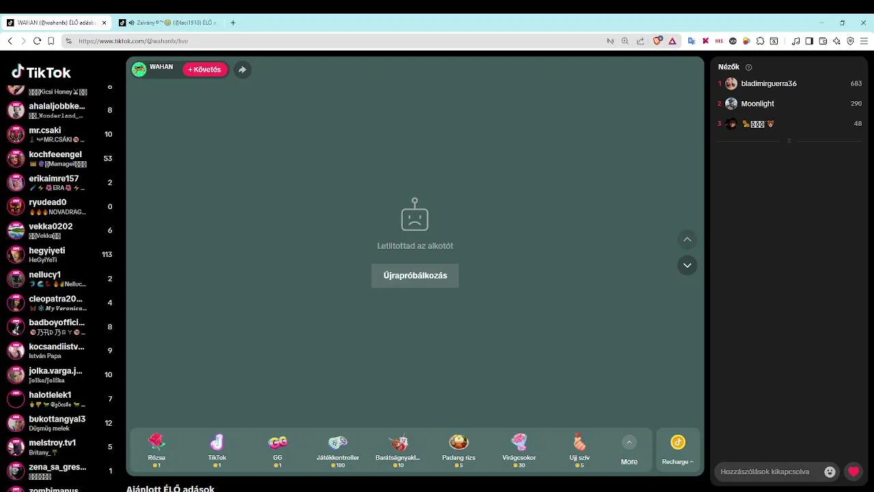Viewport: 874px width, 492px height.
Task: Open a new browser tab
Action: click(233, 23)
